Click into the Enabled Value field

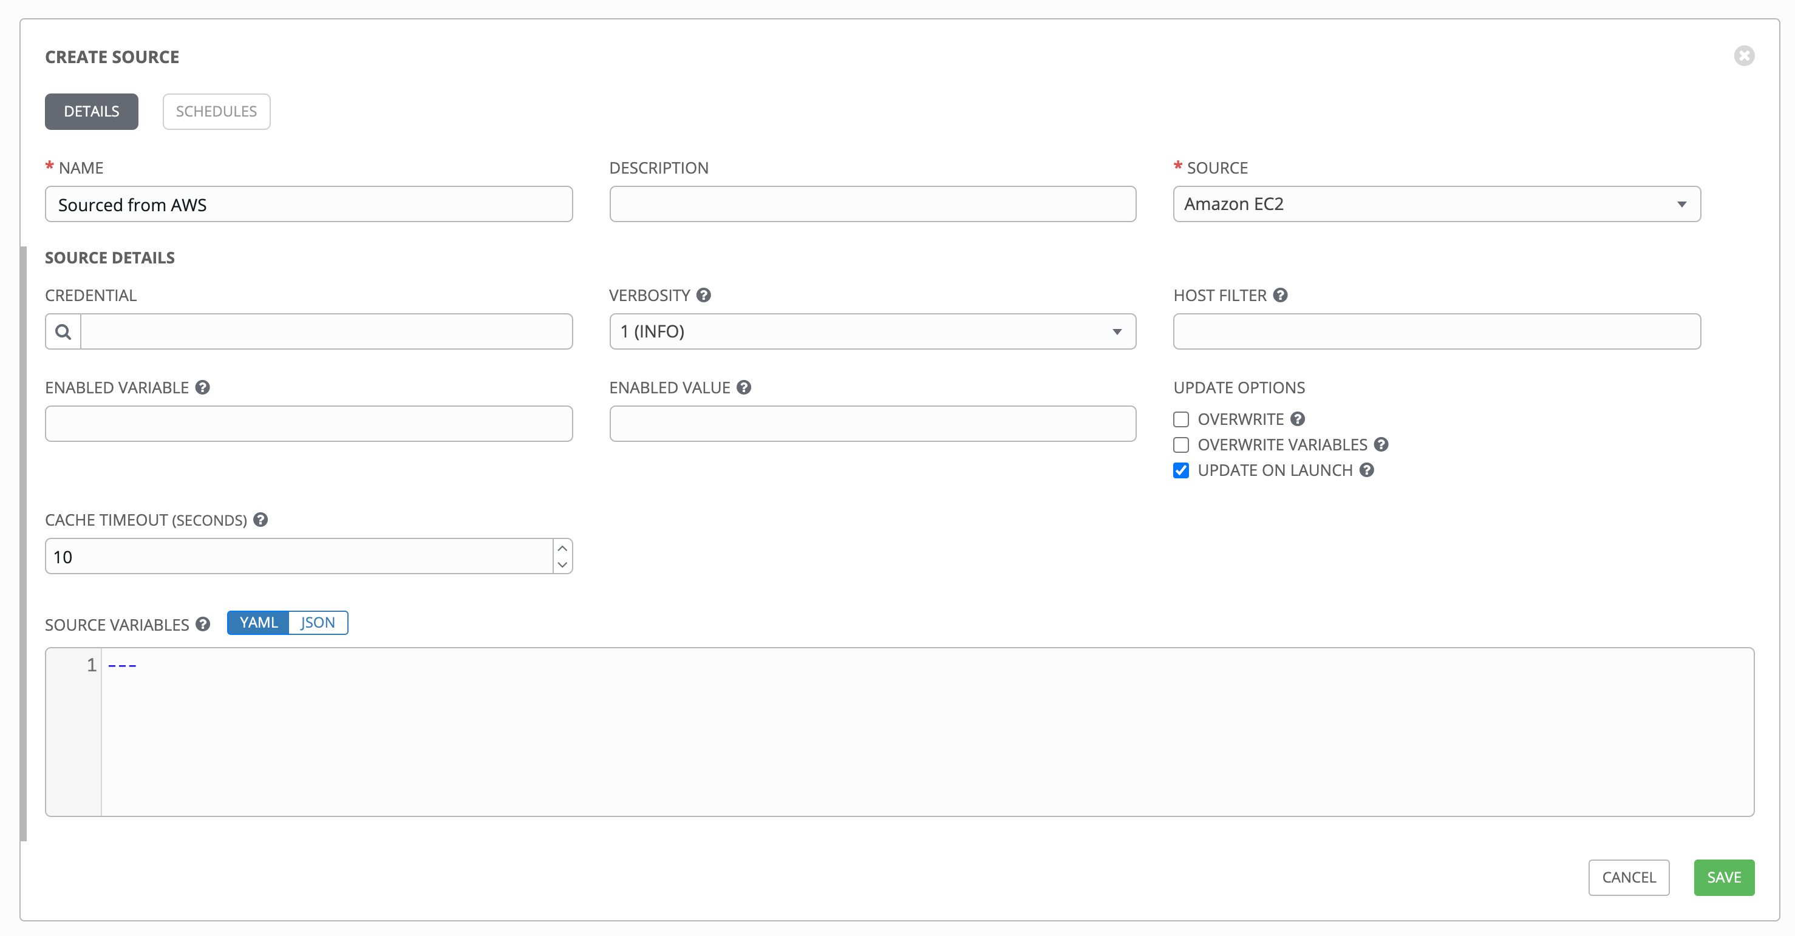[x=873, y=424]
